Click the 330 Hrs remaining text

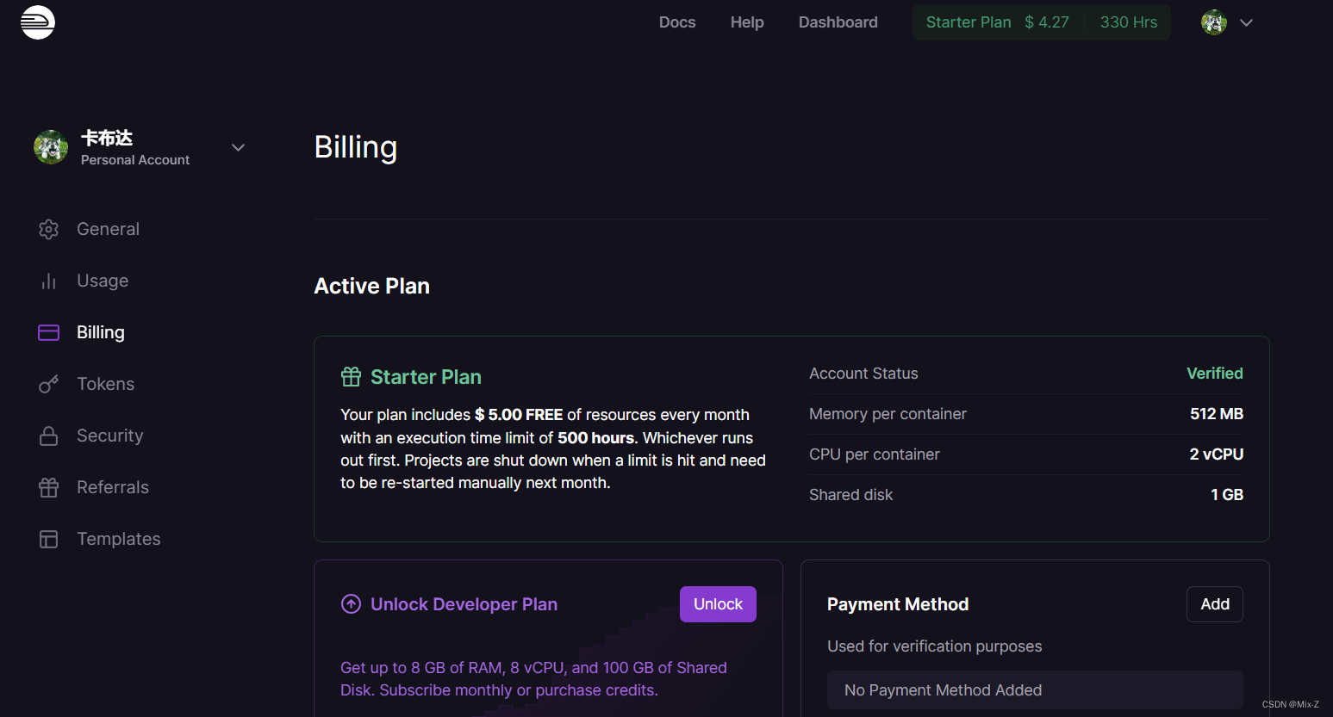[1129, 22]
